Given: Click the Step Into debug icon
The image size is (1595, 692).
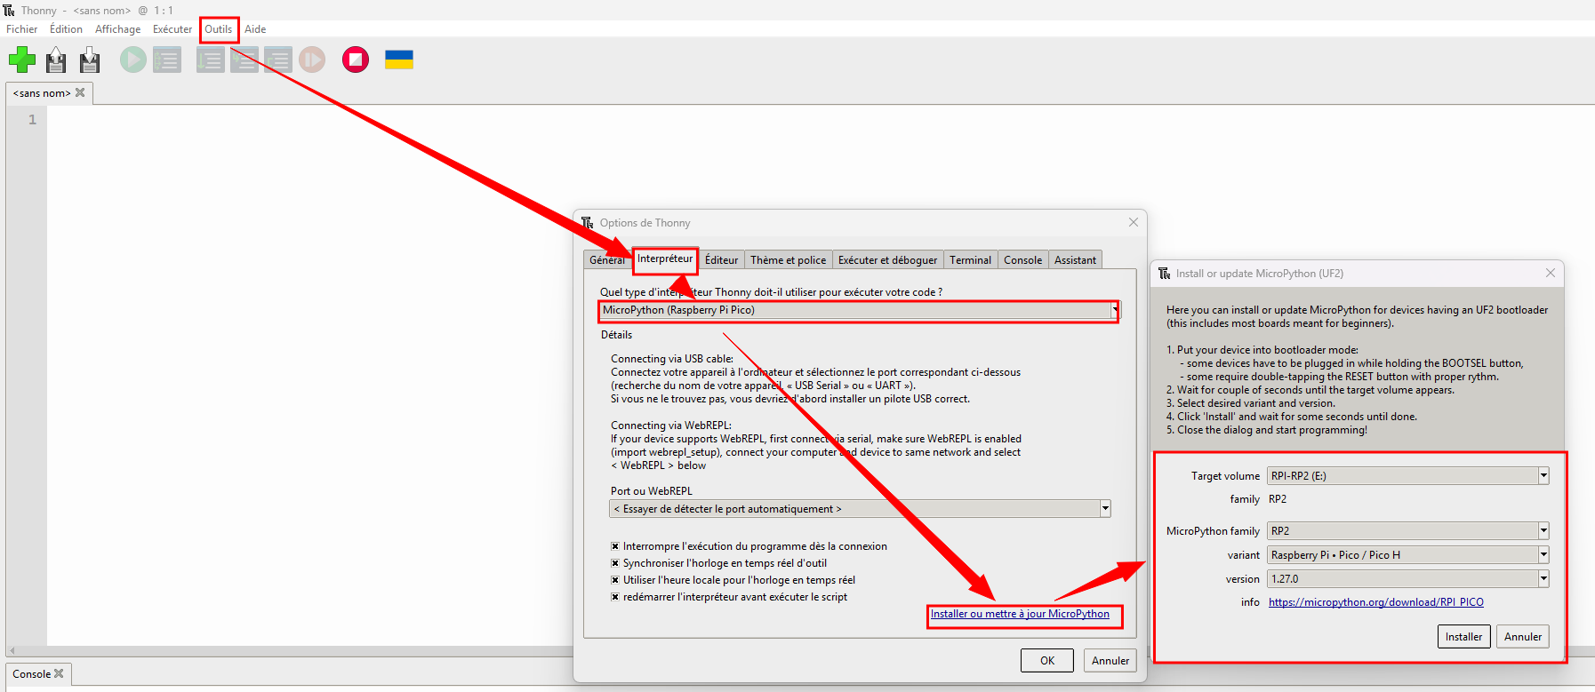Looking at the screenshot, I should coord(244,60).
